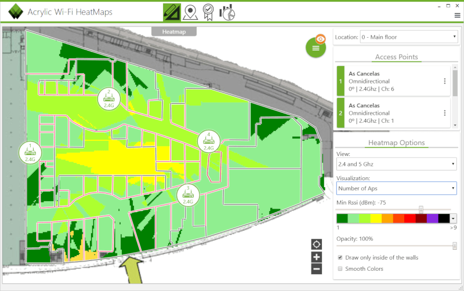The image size is (464, 291).
Task: Select access point 4 marker on map
Action: coord(209,141)
